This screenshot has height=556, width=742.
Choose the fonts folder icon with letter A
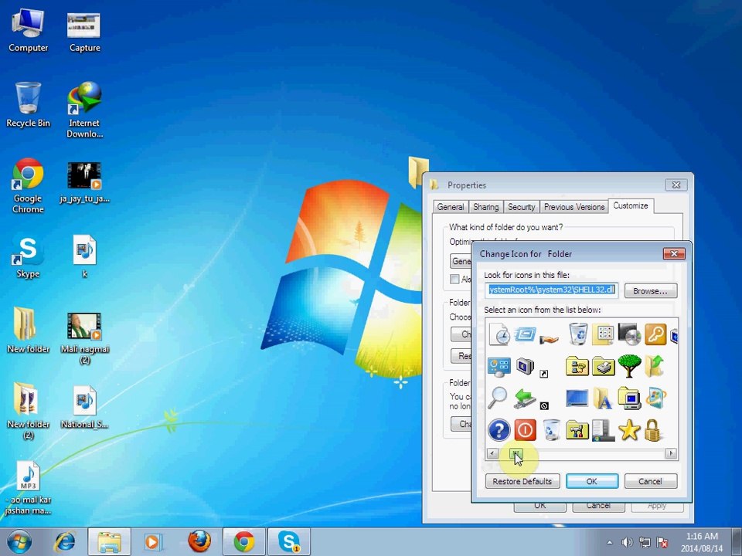coord(603,398)
